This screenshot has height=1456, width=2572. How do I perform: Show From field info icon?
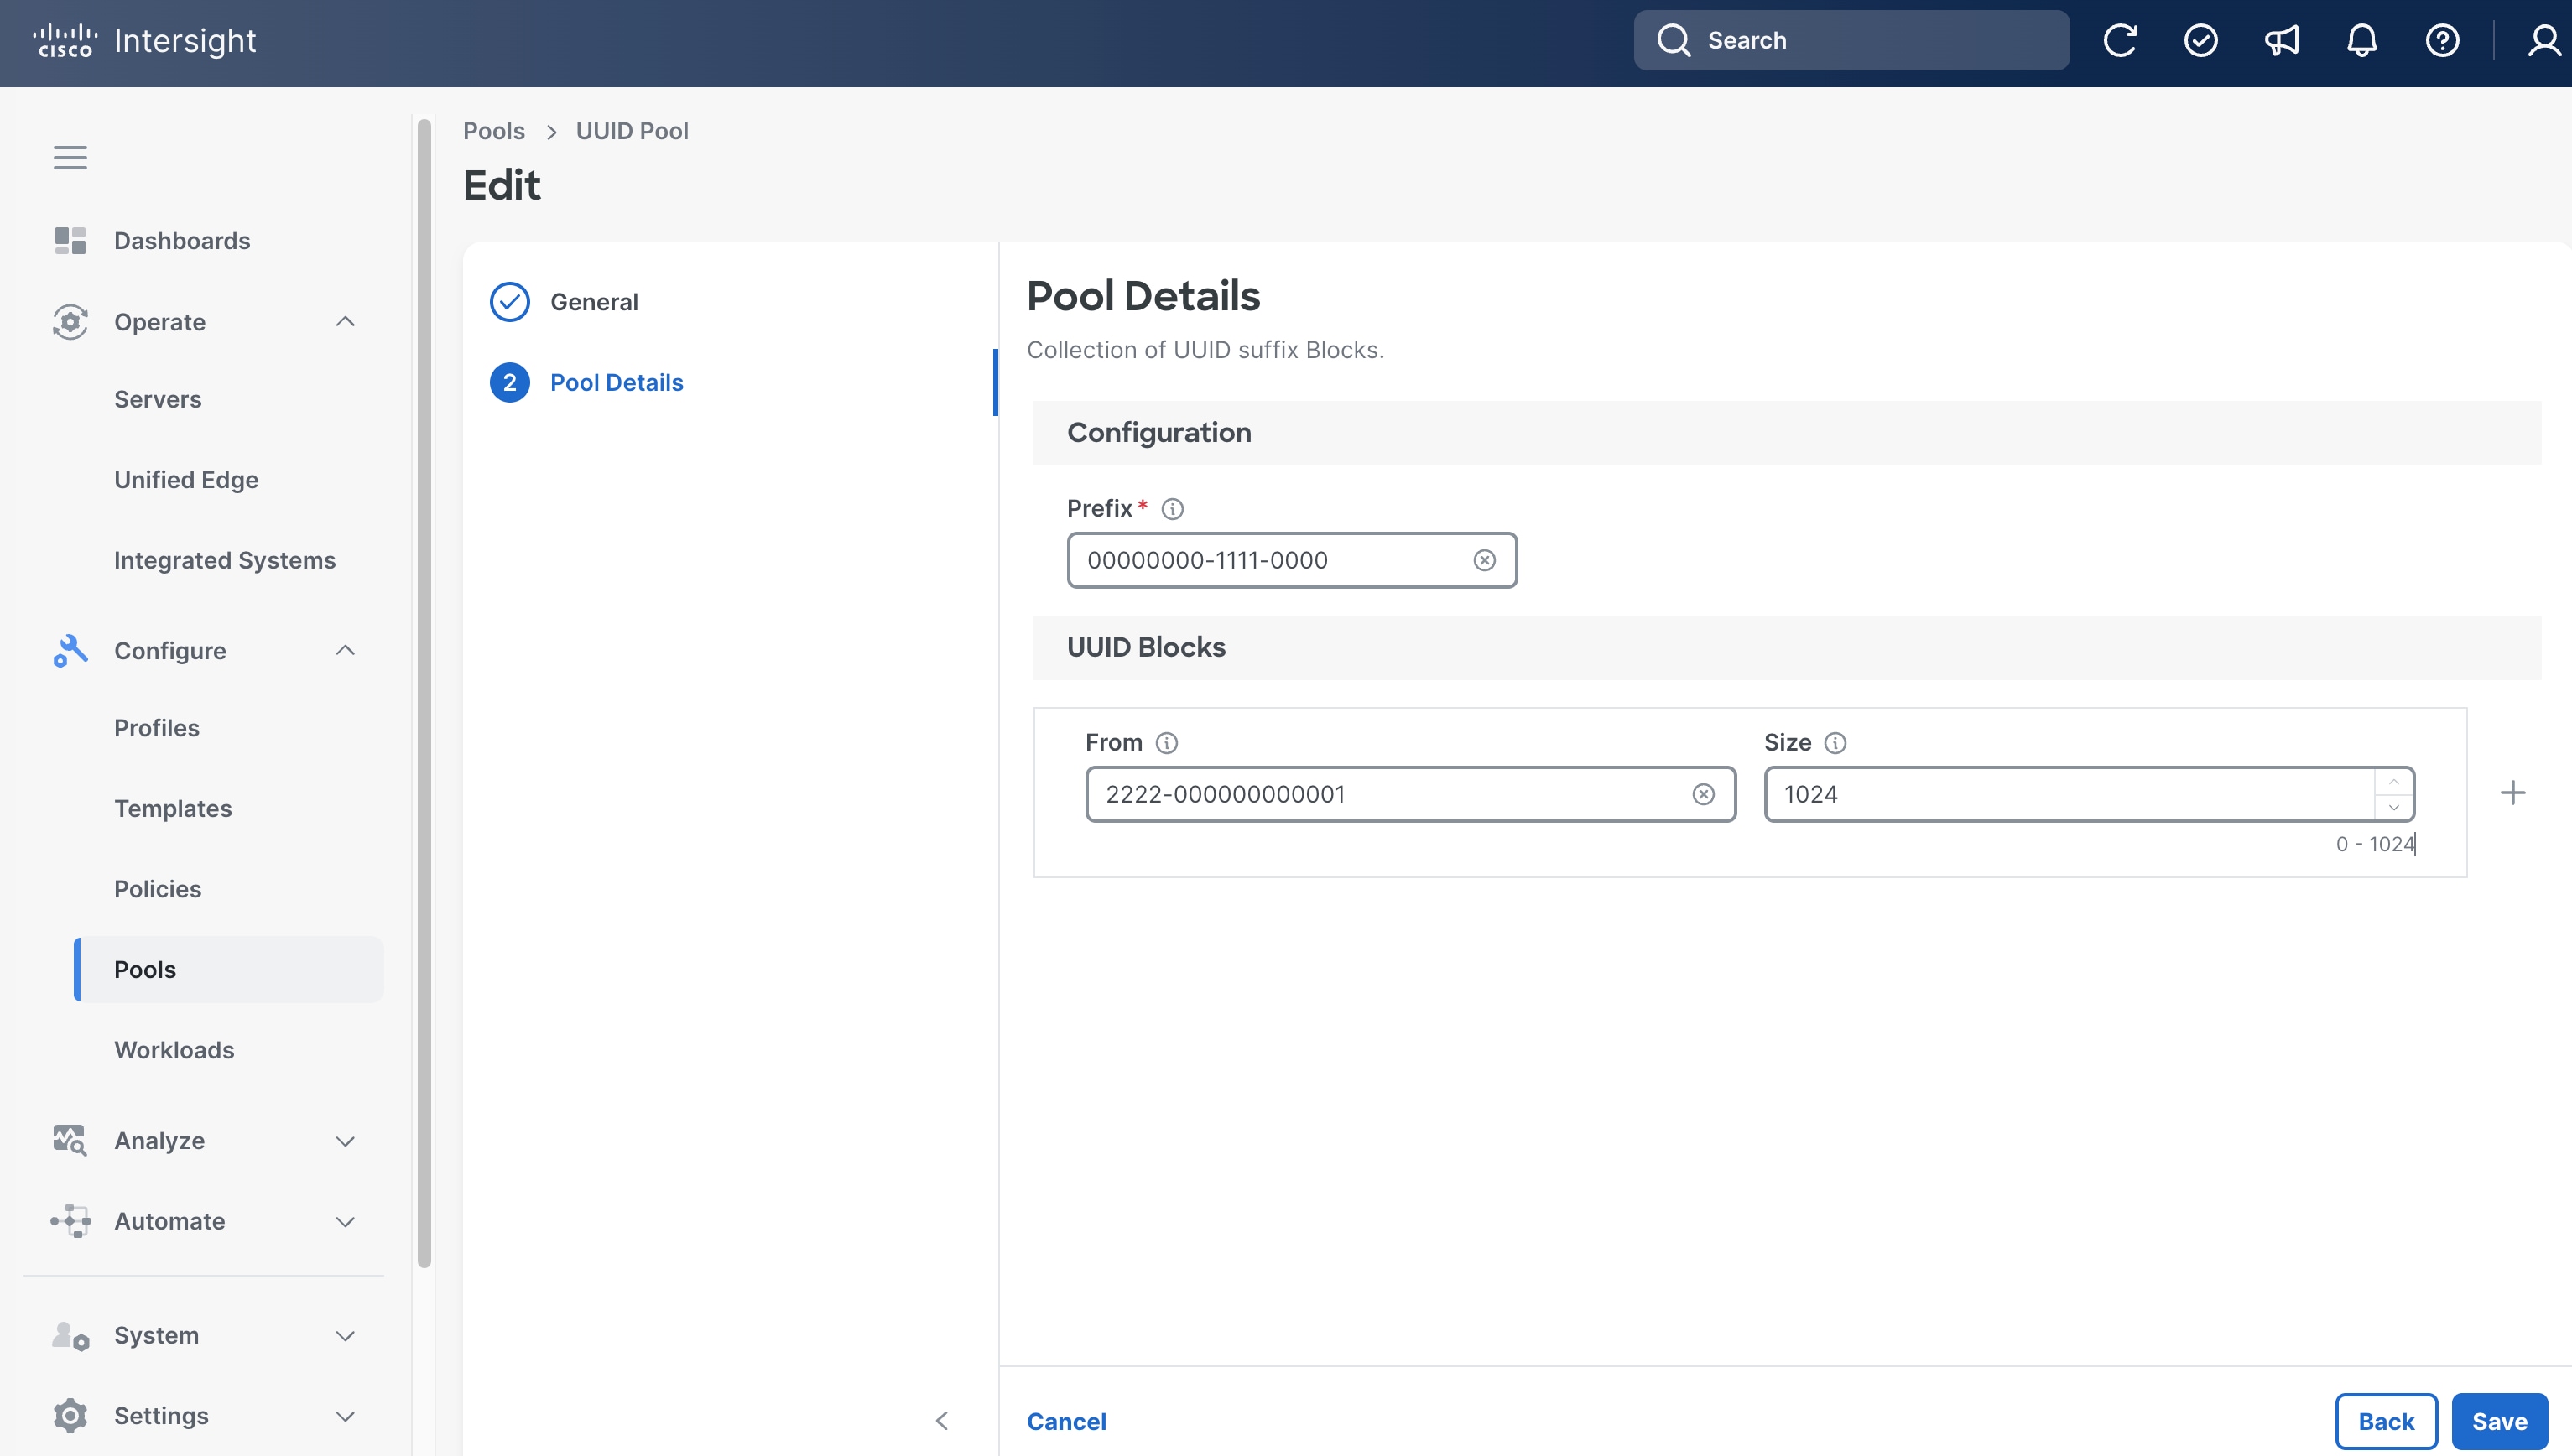point(1166,743)
